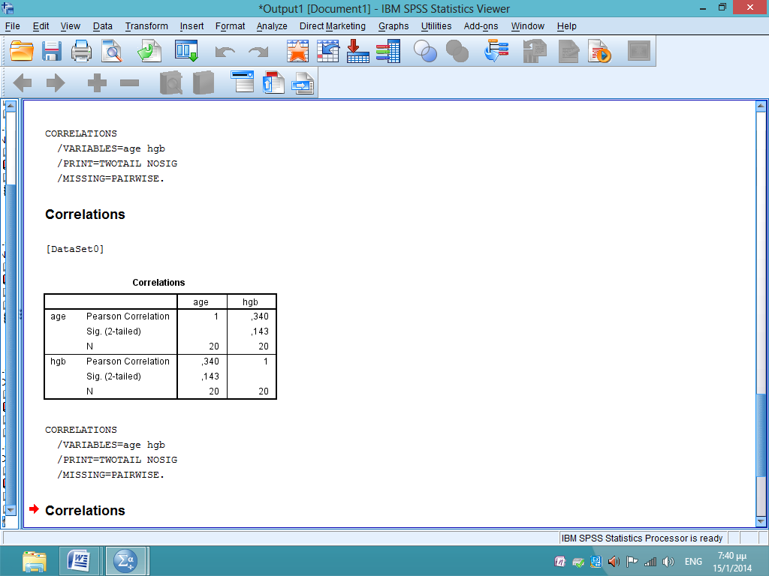This screenshot has height=576, width=769.
Task: Recall recently used dialogs icon
Action: point(186,51)
